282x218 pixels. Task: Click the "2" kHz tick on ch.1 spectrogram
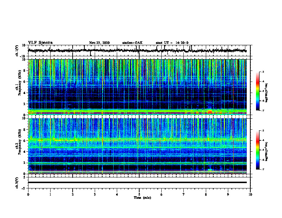tap(25, 104)
